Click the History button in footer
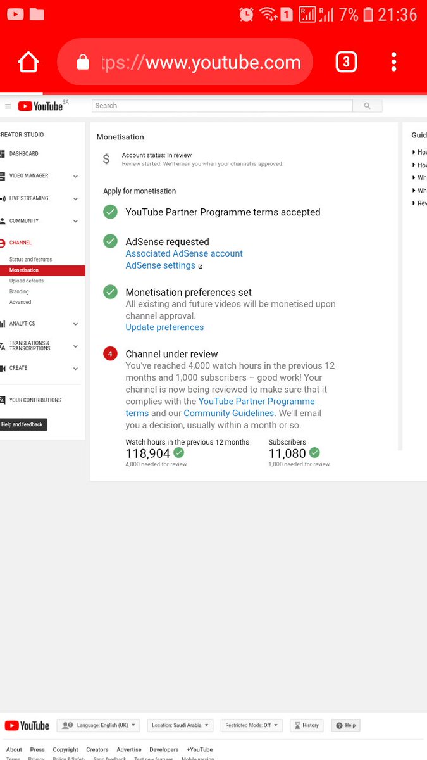The width and height of the screenshot is (427, 760). click(307, 725)
